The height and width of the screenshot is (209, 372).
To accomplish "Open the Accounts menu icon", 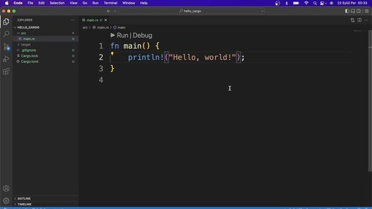I will tap(6, 188).
